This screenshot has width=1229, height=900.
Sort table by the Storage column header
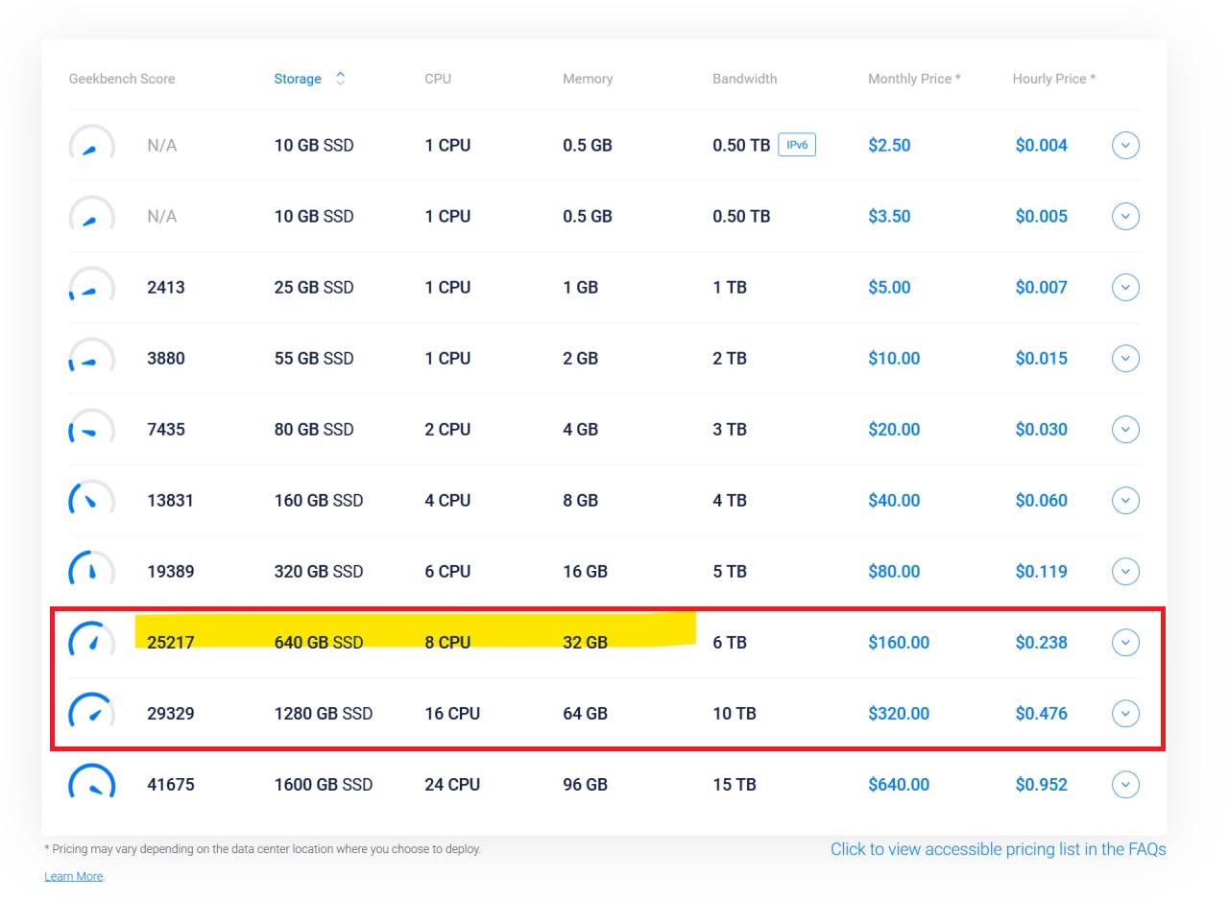point(298,79)
